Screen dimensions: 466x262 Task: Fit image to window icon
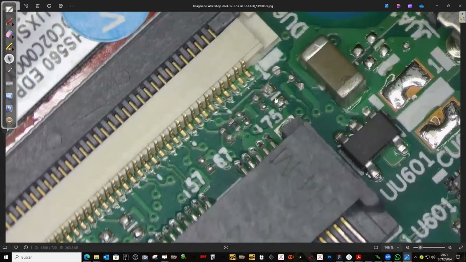[376, 247]
